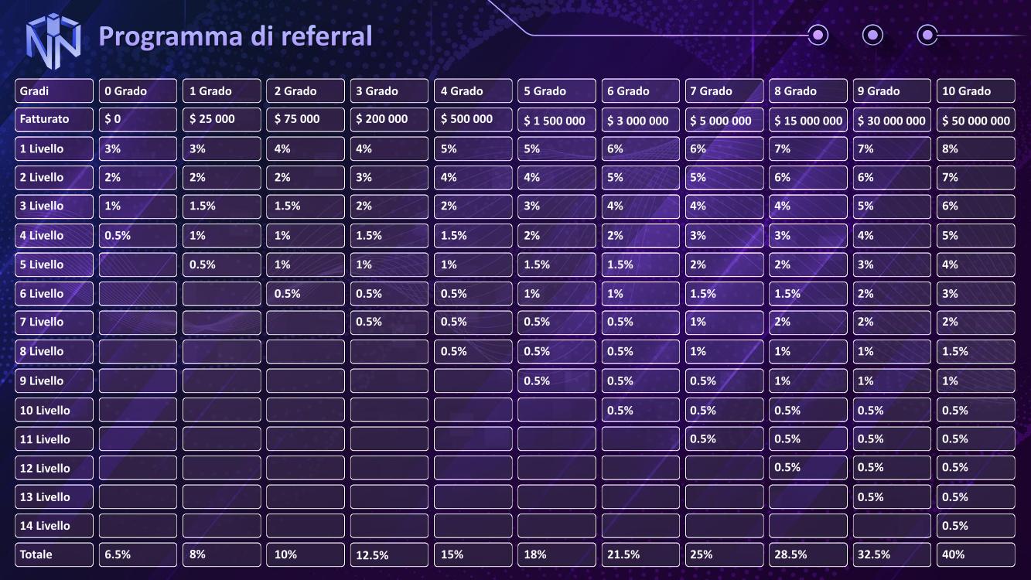Select the 0 Grado column header

(x=138, y=91)
